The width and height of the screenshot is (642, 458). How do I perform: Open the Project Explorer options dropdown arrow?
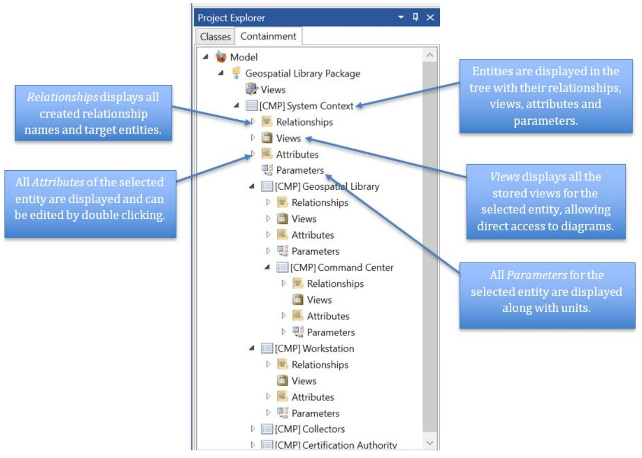coord(401,17)
